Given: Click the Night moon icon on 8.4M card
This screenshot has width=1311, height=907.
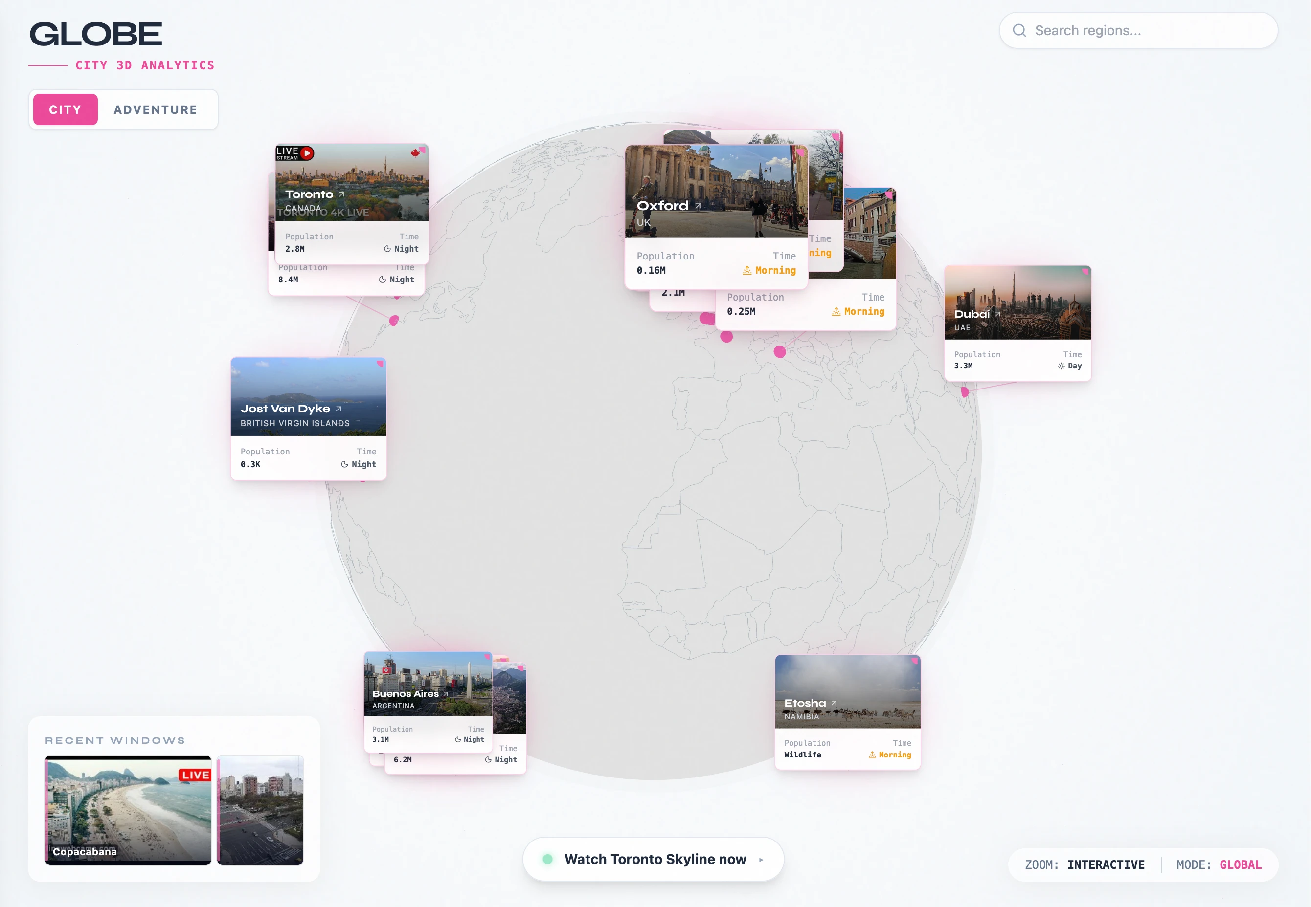Looking at the screenshot, I should [382, 280].
